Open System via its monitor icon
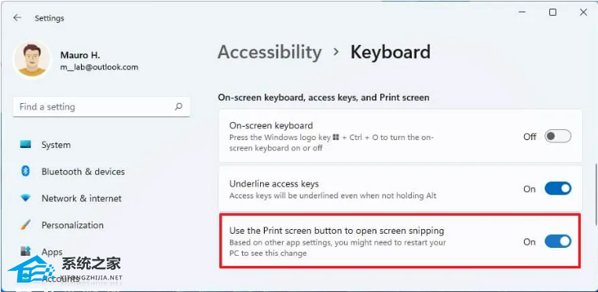Screen dimensions: 598x292 click(x=26, y=145)
